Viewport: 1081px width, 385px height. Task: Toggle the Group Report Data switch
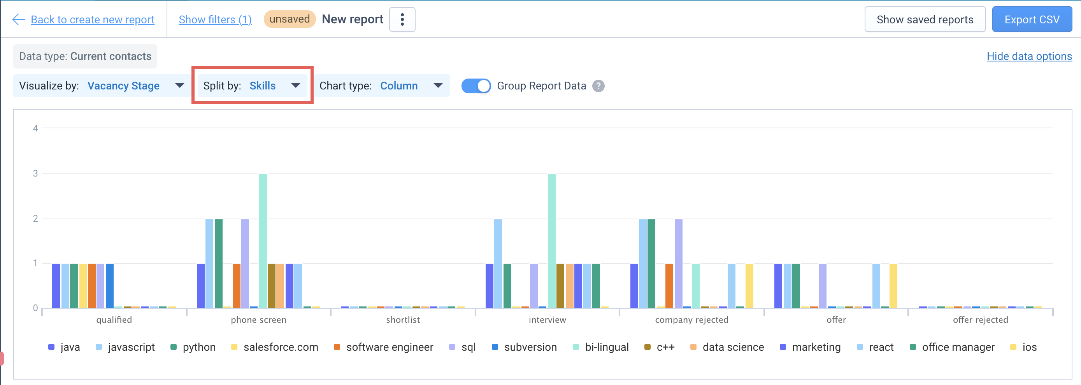[476, 86]
